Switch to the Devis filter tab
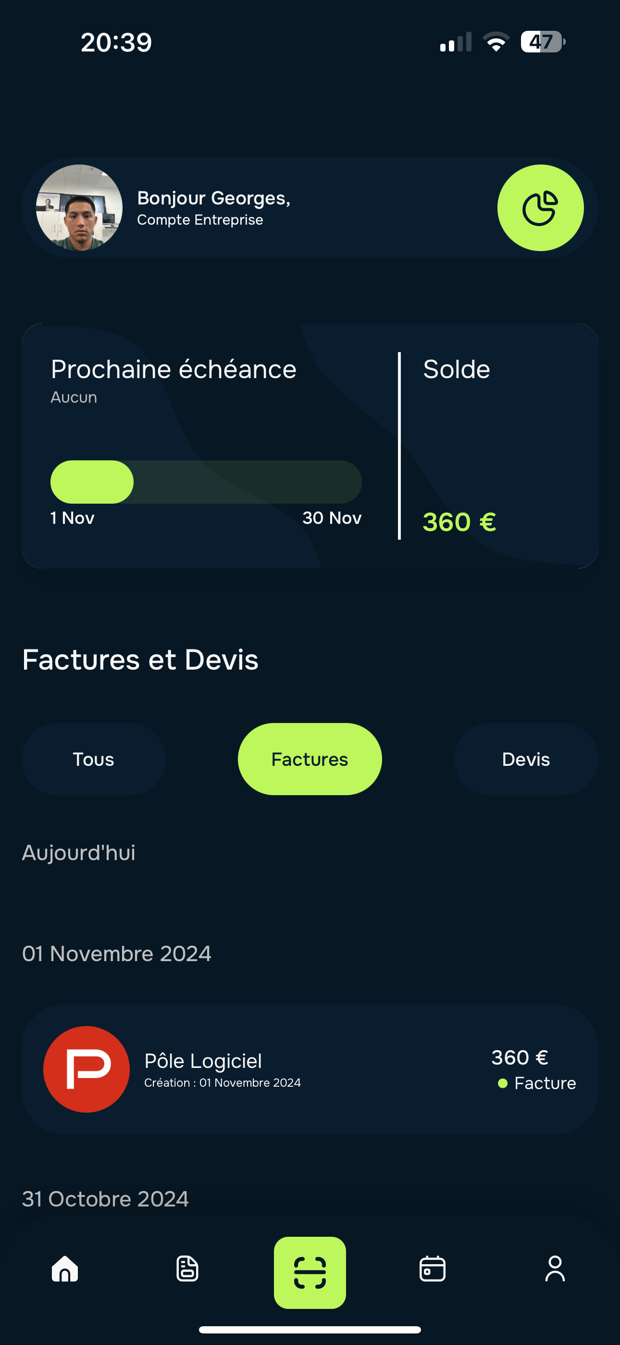620x1345 pixels. coord(525,759)
